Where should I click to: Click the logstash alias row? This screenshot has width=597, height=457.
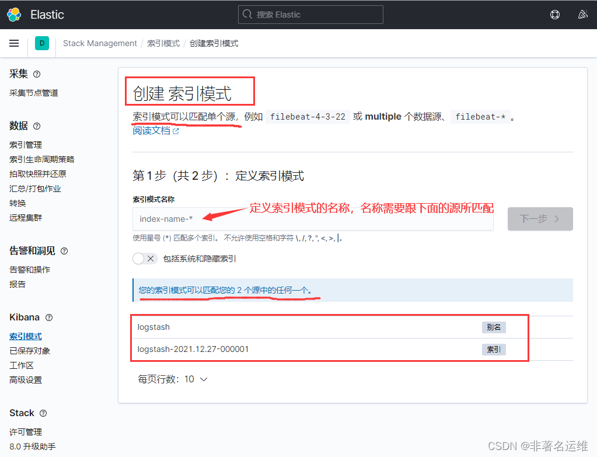click(x=352, y=327)
